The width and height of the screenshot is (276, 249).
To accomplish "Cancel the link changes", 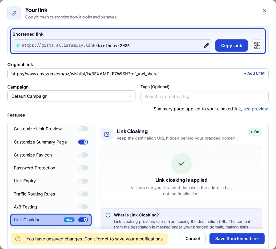I will point(193,238).
